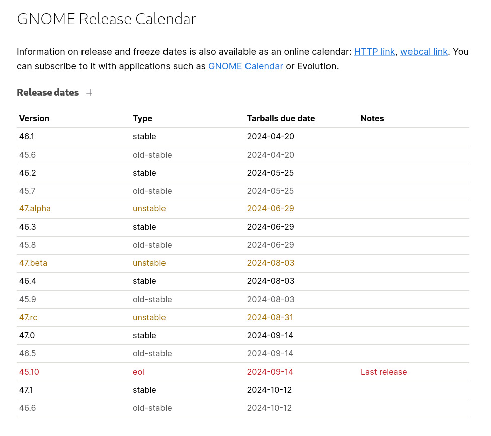Open the HTTP link calendar
The width and height of the screenshot is (491, 436).
374,52
